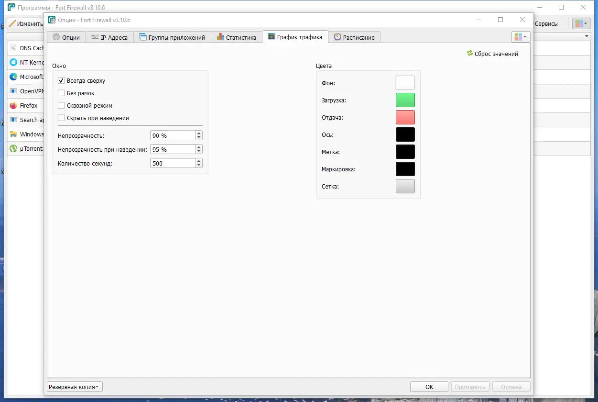Screen dimensions: 598x402
Task: Pick the Метка black color swatch
Action: pyautogui.click(x=405, y=152)
